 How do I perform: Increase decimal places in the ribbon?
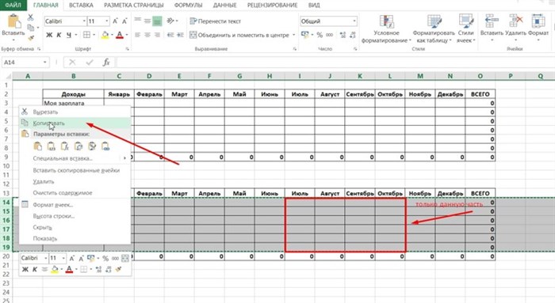(343, 35)
